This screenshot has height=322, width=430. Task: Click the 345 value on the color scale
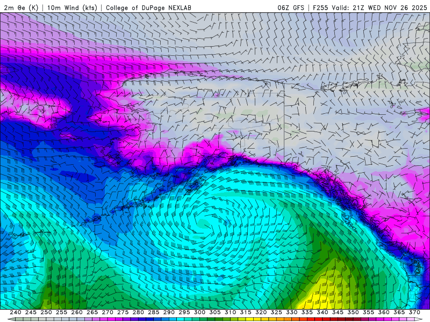[x=338, y=312]
